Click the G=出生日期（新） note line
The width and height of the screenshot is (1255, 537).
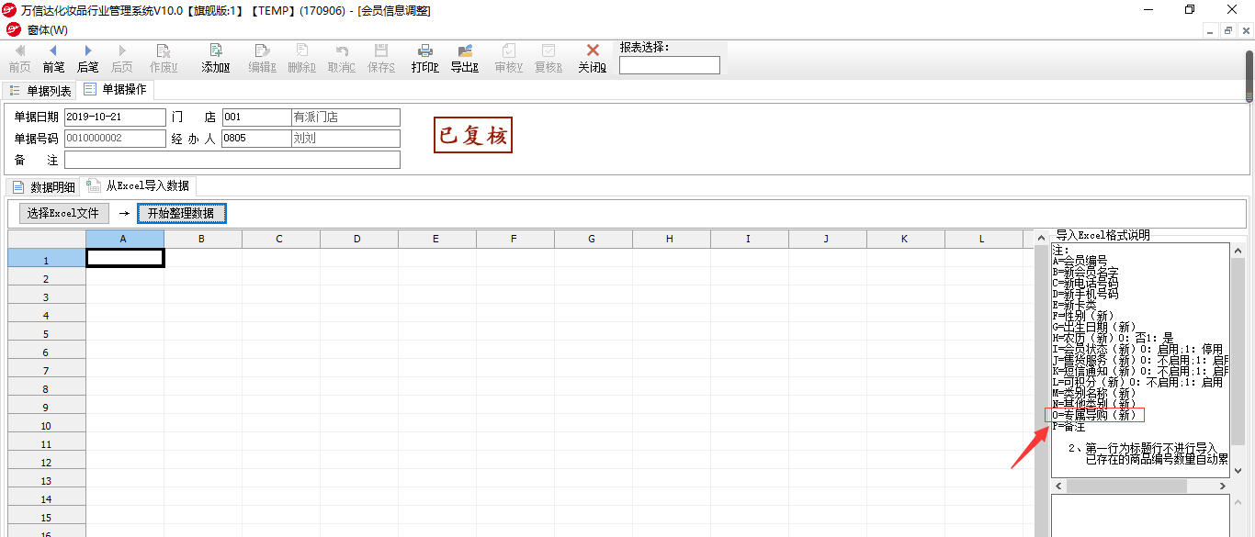coord(1094,327)
